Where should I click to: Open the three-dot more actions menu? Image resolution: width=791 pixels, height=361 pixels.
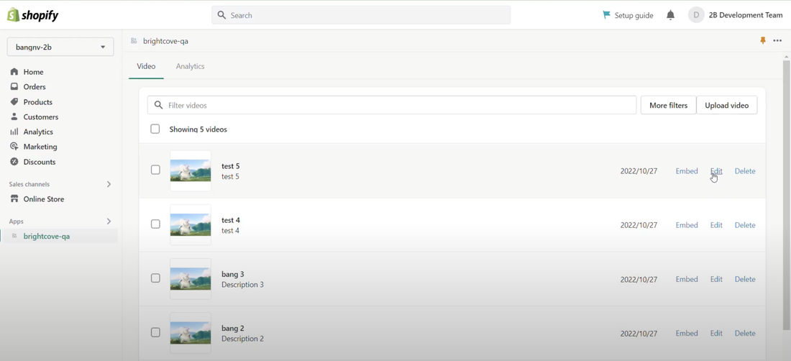777,41
